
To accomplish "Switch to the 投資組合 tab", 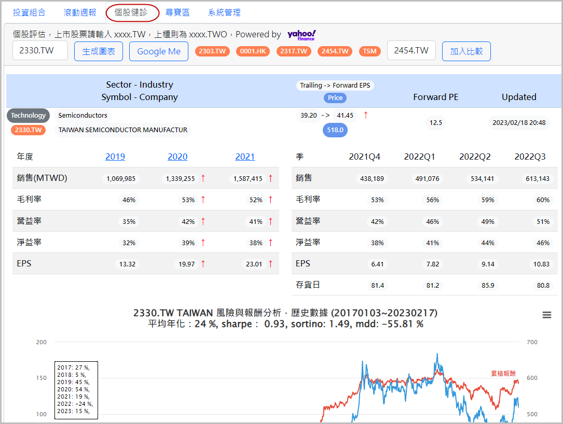I will click(x=29, y=12).
